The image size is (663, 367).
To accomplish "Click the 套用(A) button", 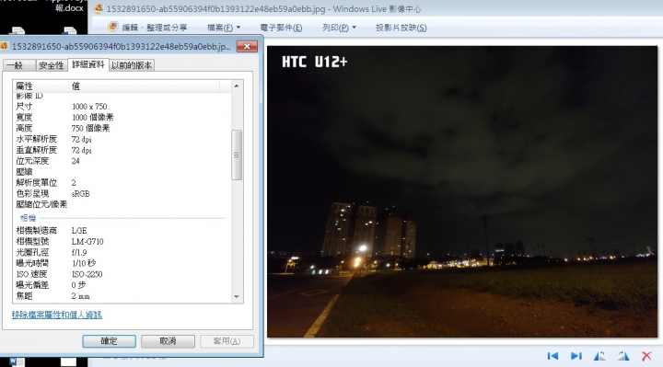I will click(227, 341).
